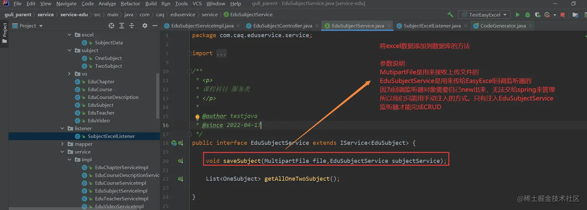
Task: Click gutter implemented-method icon on line 20
Action: point(181,161)
